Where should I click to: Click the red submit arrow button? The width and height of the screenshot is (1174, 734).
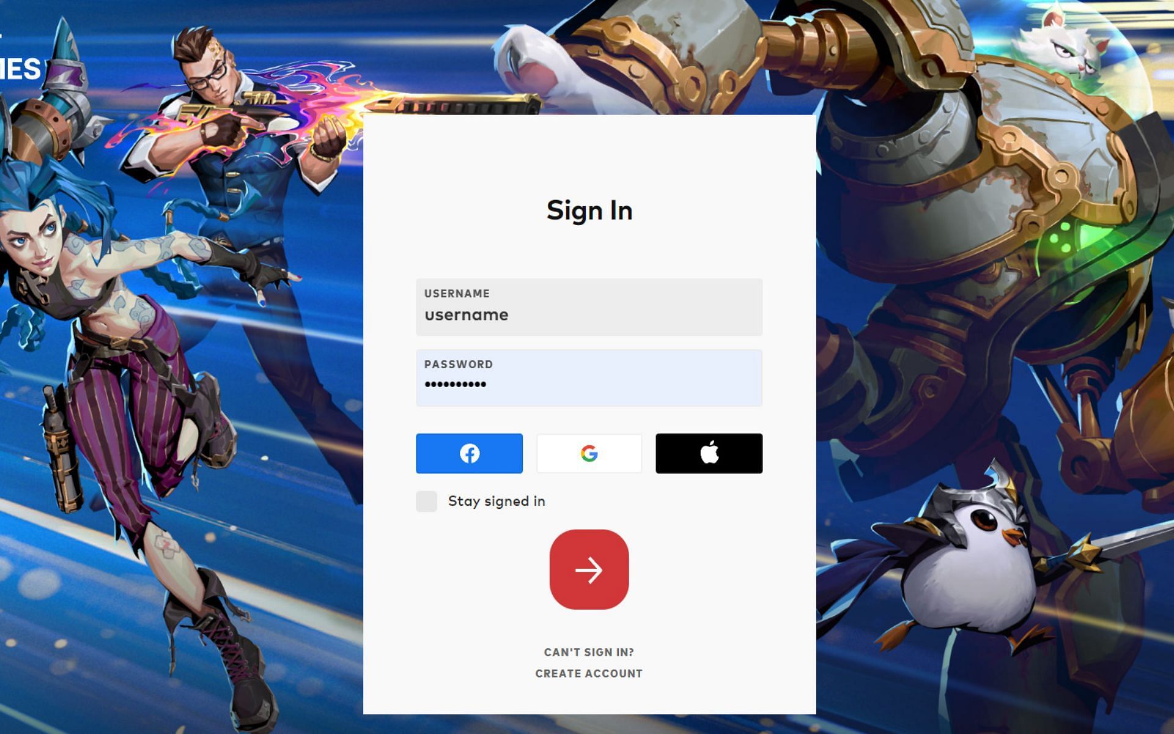click(589, 569)
